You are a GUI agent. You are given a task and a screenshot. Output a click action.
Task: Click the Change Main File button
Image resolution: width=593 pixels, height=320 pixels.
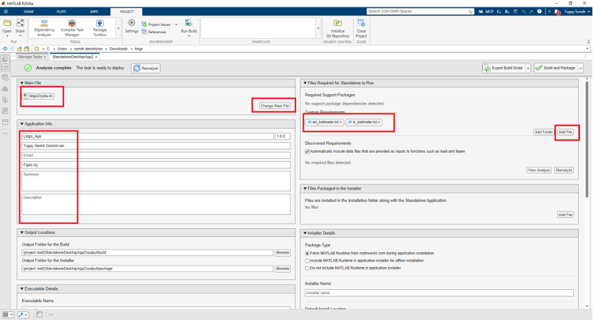click(x=275, y=106)
